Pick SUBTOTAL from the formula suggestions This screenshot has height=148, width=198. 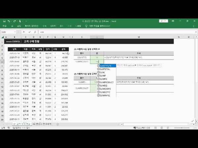click(104, 69)
